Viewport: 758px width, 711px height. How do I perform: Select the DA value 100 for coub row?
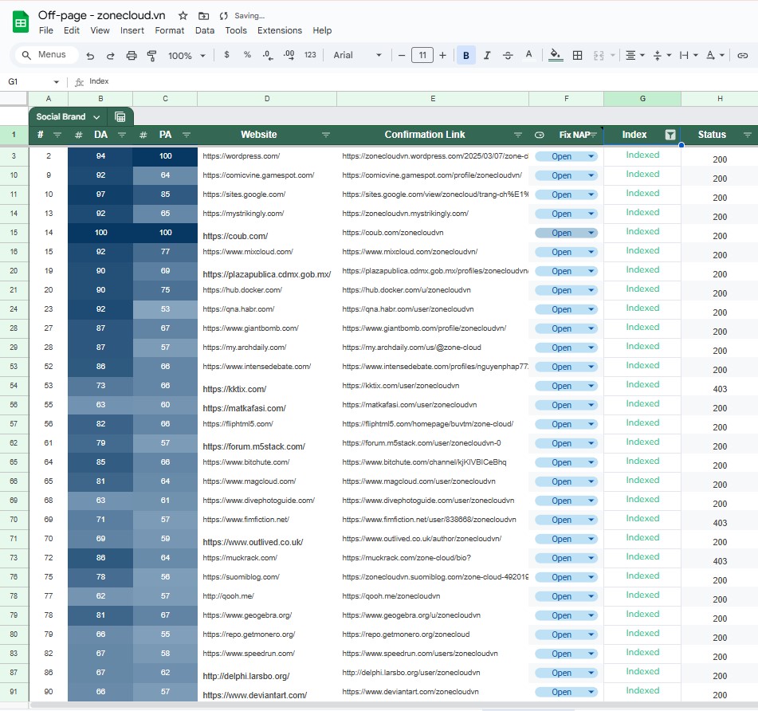pyautogui.click(x=100, y=233)
